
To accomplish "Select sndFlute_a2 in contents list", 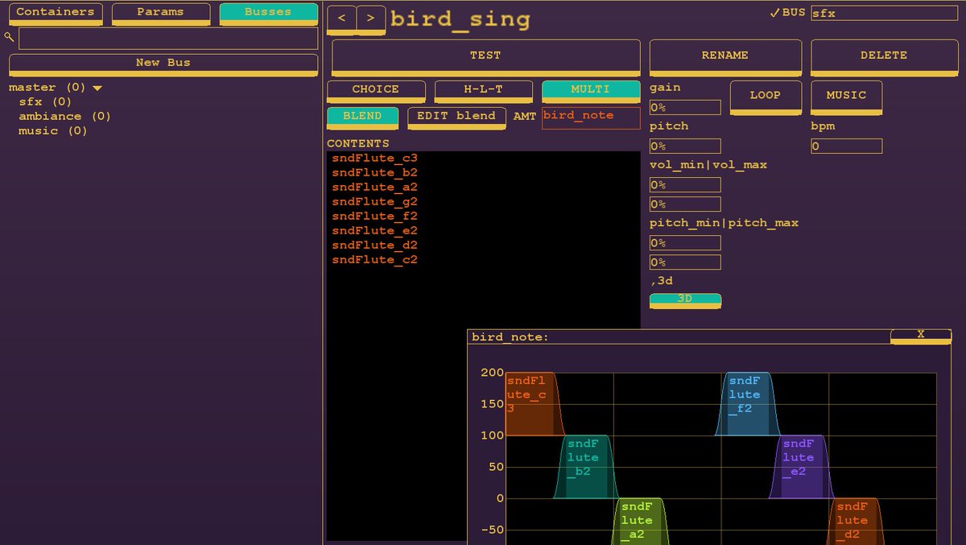I will tap(375, 188).
